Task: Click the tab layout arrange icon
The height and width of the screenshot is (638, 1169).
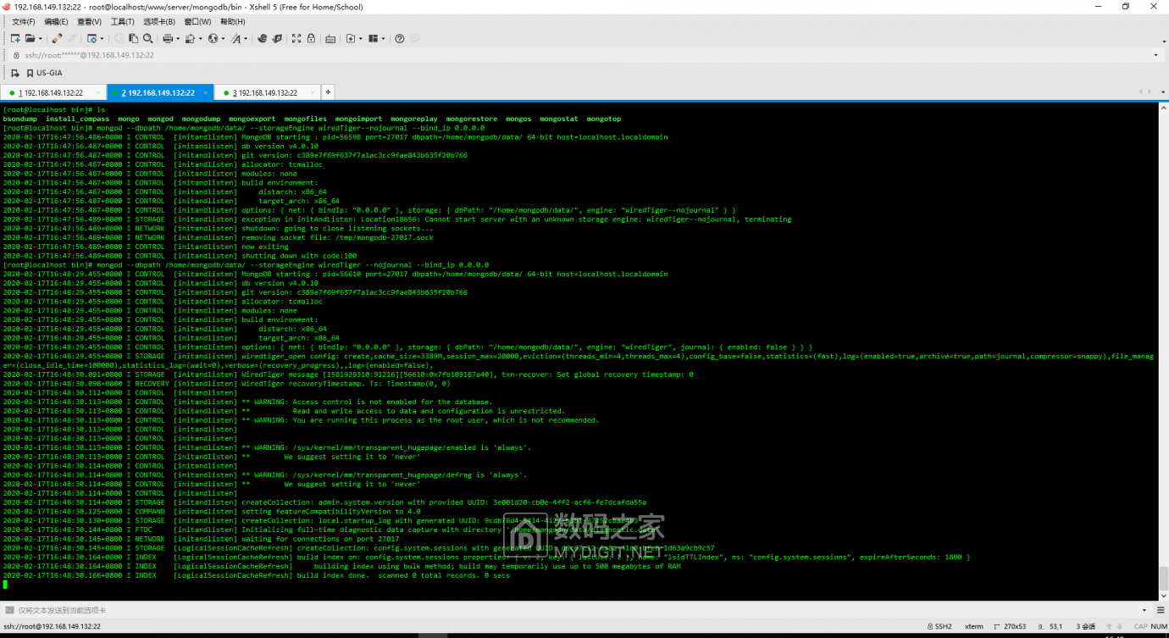Action: (373, 38)
